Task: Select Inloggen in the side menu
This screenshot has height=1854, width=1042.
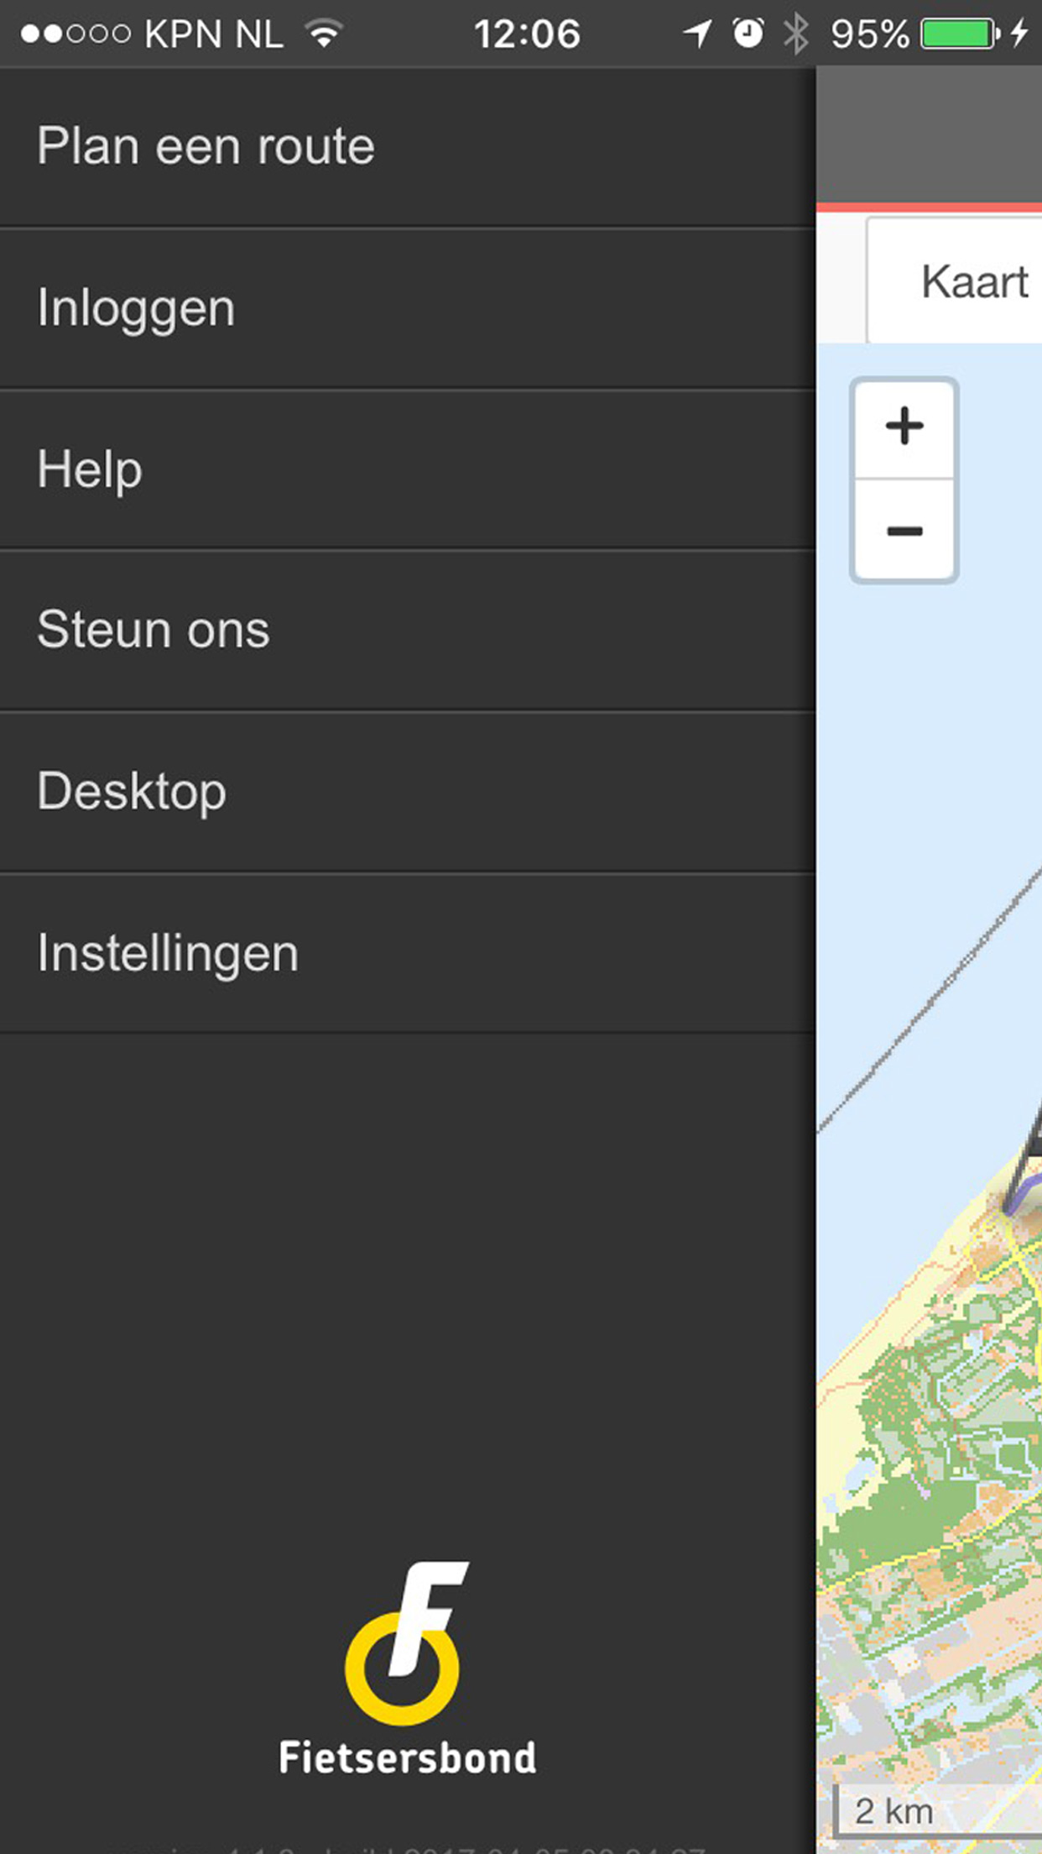Action: coord(136,308)
